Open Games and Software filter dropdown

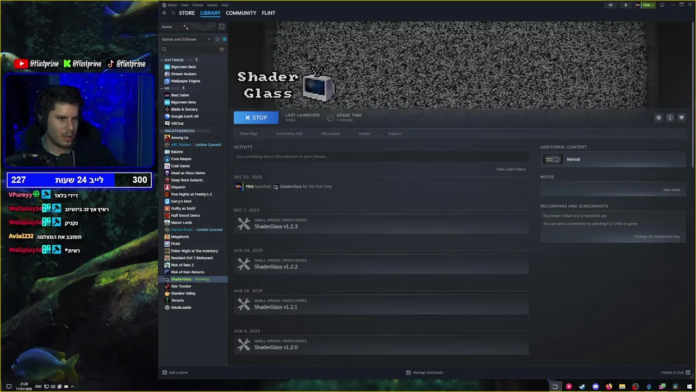pos(186,39)
